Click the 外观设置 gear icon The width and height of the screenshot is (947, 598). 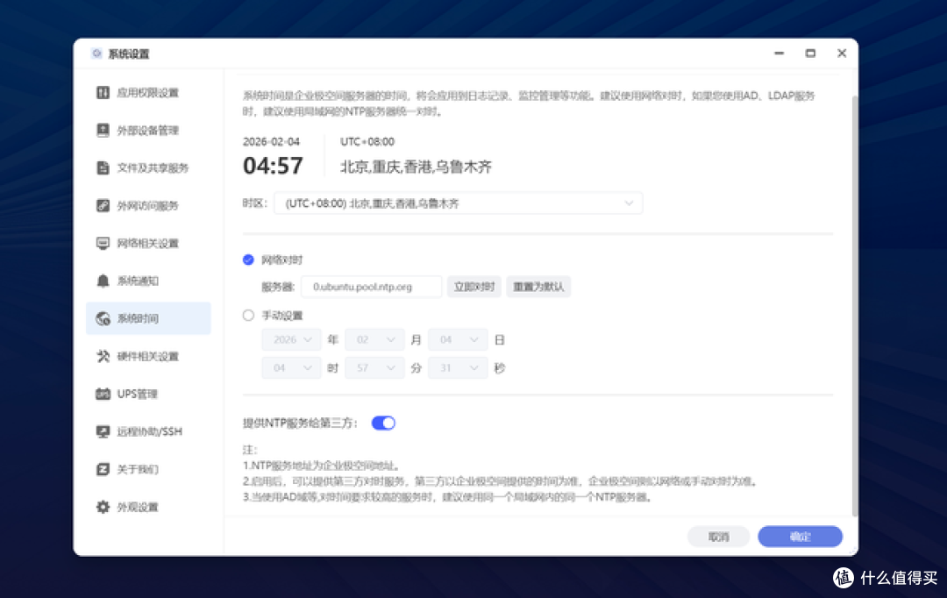click(x=103, y=507)
